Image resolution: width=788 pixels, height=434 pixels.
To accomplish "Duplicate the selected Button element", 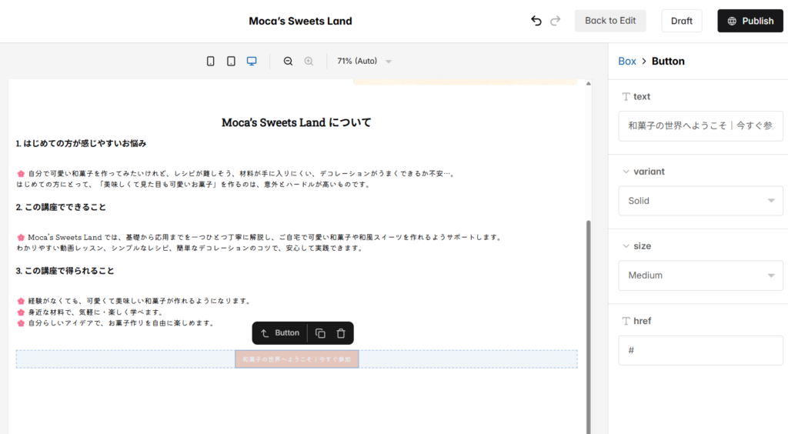I will pos(320,333).
